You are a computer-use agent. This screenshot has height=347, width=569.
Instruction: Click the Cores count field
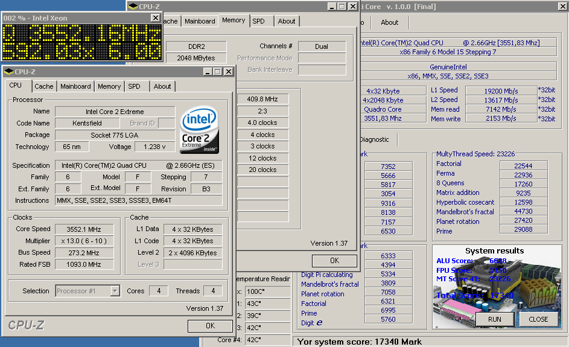tap(159, 291)
